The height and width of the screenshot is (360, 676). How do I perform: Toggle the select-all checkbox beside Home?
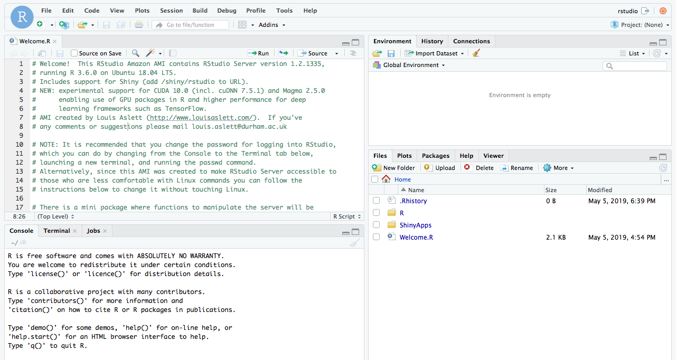pos(375,179)
